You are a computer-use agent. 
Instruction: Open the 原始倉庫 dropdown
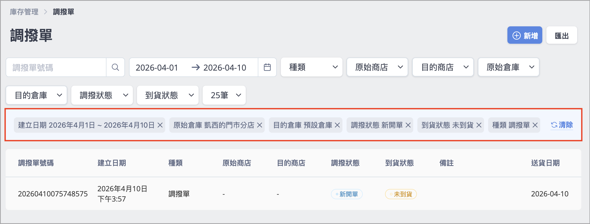(x=508, y=67)
